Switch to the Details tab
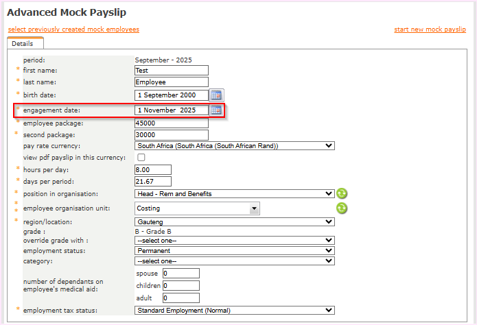The width and height of the screenshot is (477, 325). coord(22,43)
